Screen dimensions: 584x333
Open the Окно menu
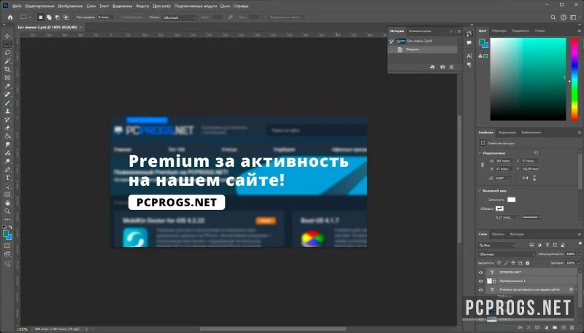point(225,6)
